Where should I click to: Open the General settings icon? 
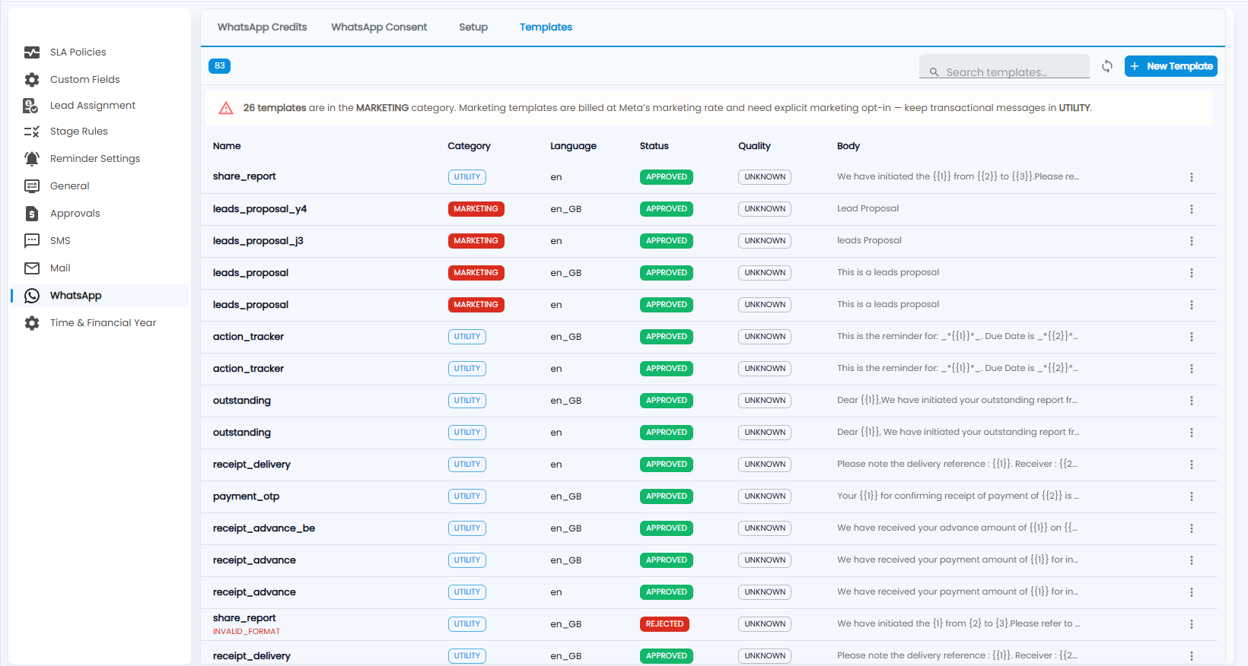pos(32,186)
